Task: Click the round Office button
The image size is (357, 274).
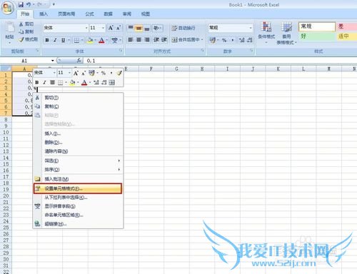Action: click(7, 9)
